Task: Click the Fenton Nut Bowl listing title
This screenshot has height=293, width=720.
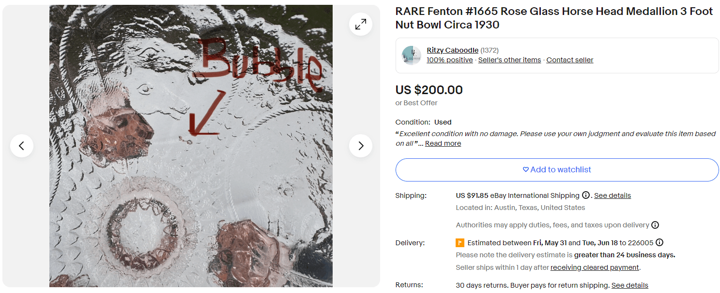Action: 554,18
